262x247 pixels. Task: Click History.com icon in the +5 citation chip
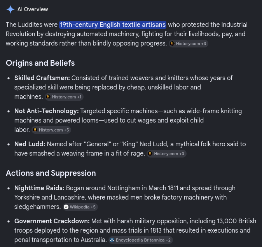pyautogui.click(x=35, y=130)
